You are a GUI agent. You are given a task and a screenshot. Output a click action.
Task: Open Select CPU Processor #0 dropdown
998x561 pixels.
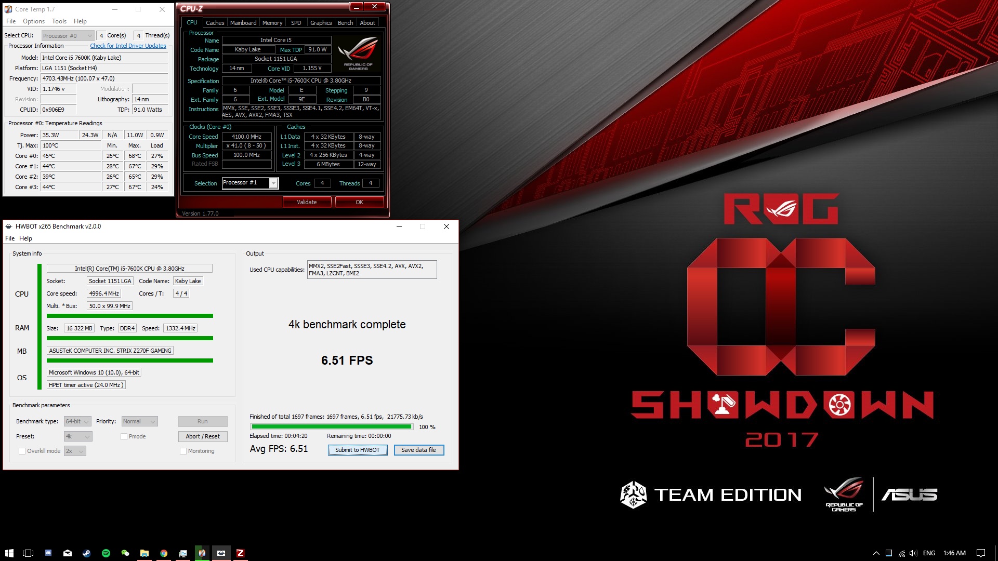(68, 35)
